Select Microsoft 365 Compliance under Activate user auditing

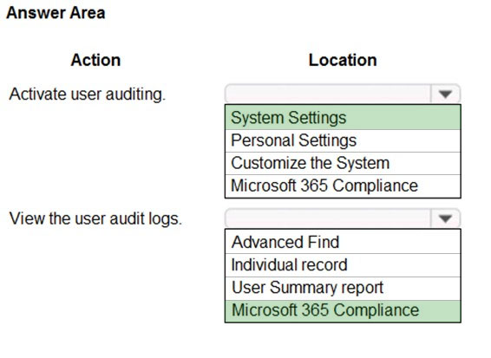tap(343, 186)
